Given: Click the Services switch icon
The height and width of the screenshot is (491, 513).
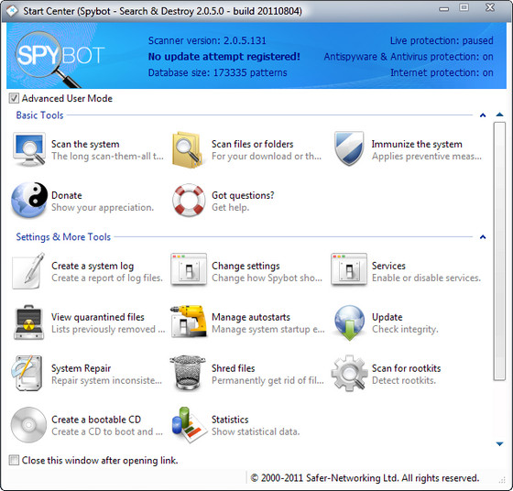Looking at the screenshot, I should pos(349,269).
